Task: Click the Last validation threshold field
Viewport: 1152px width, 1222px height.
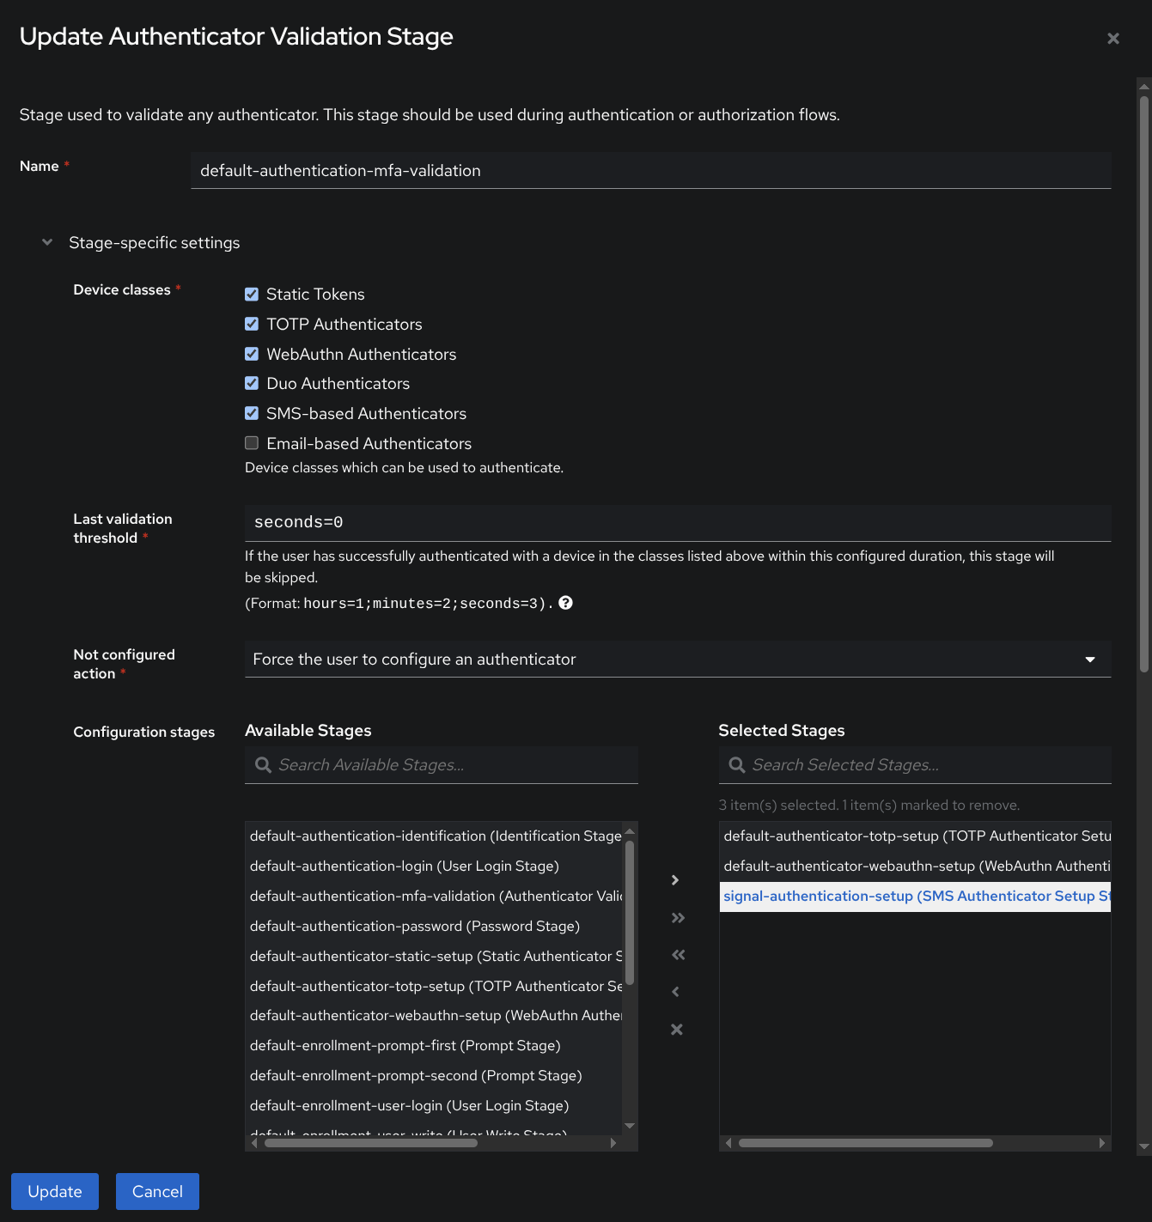Action: [x=677, y=522]
